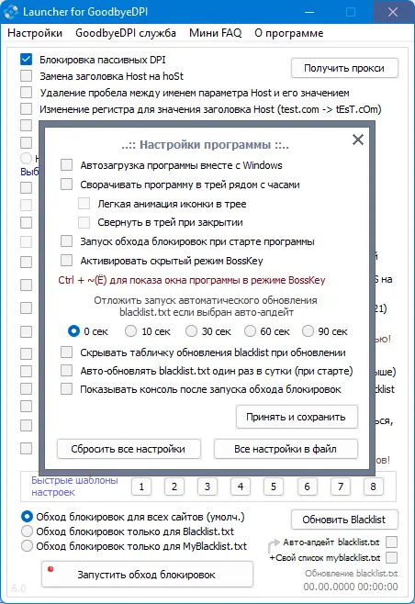Click the Получить прокси button
The image size is (415, 604).
click(x=344, y=68)
